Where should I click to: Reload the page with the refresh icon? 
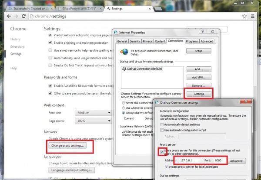click(23, 16)
